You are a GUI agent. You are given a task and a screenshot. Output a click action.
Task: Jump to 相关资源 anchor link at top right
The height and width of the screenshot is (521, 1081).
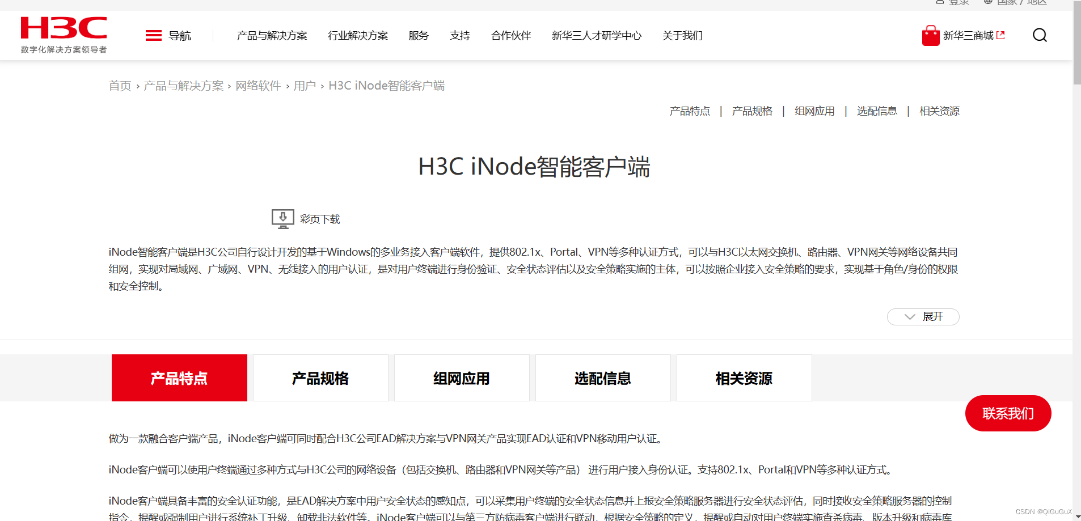[x=939, y=111]
